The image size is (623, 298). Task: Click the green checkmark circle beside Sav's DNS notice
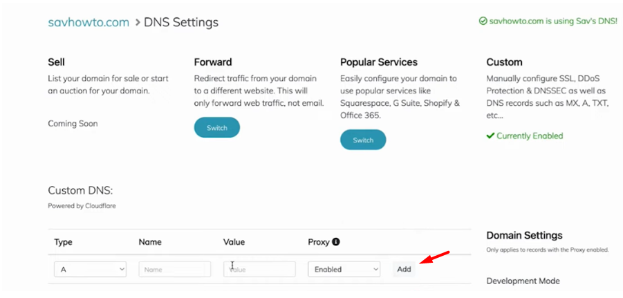click(483, 21)
